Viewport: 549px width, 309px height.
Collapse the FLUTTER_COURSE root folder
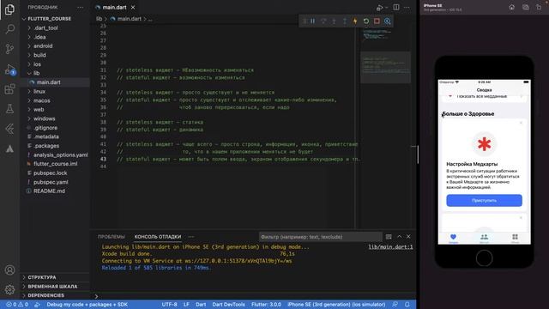click(x=50, y=19)
